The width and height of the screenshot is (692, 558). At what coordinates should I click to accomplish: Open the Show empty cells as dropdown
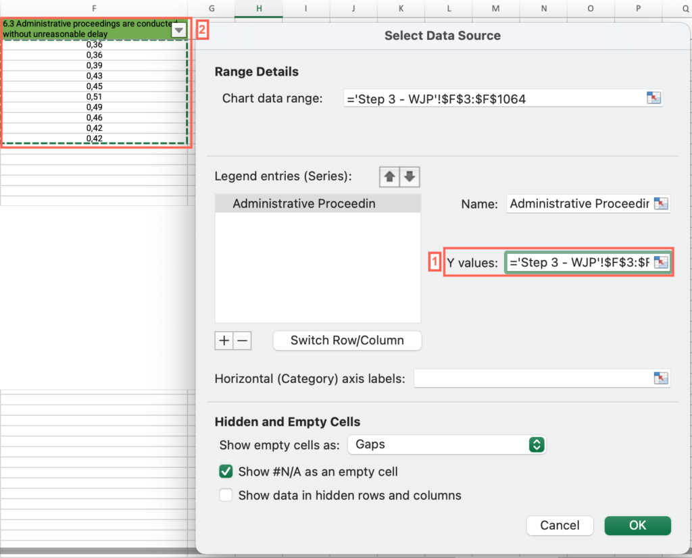[447, 445]
